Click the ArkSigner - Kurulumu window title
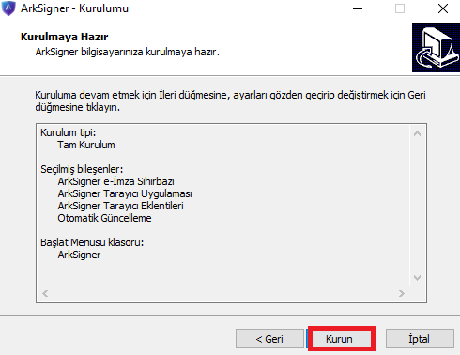The width and height of the screenshot is (460, 355). pyautogui.click(x=74, y=8)
